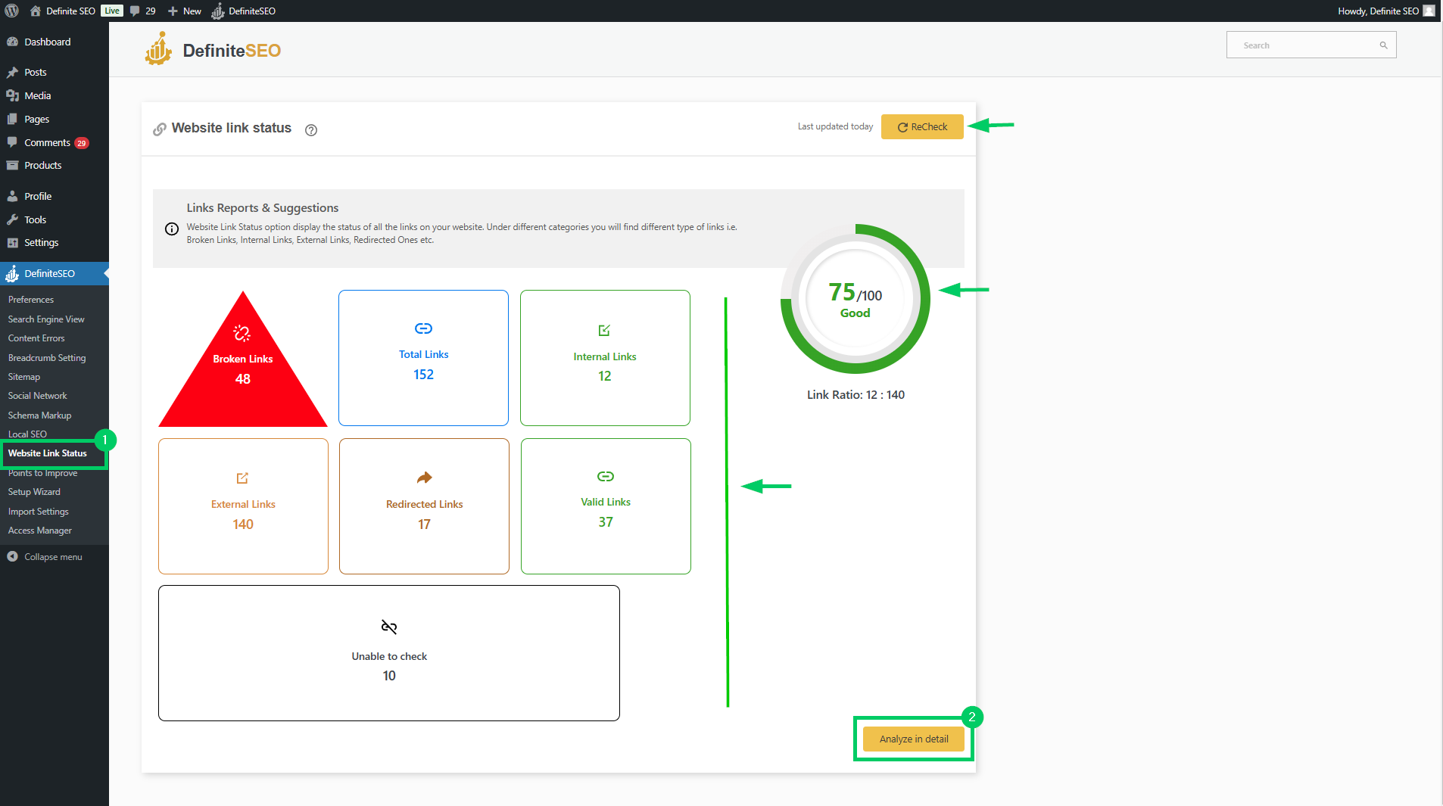This screenshot has height=806, width=1443.
Task: Click the Internal Links 12 value
Action: 605,376
